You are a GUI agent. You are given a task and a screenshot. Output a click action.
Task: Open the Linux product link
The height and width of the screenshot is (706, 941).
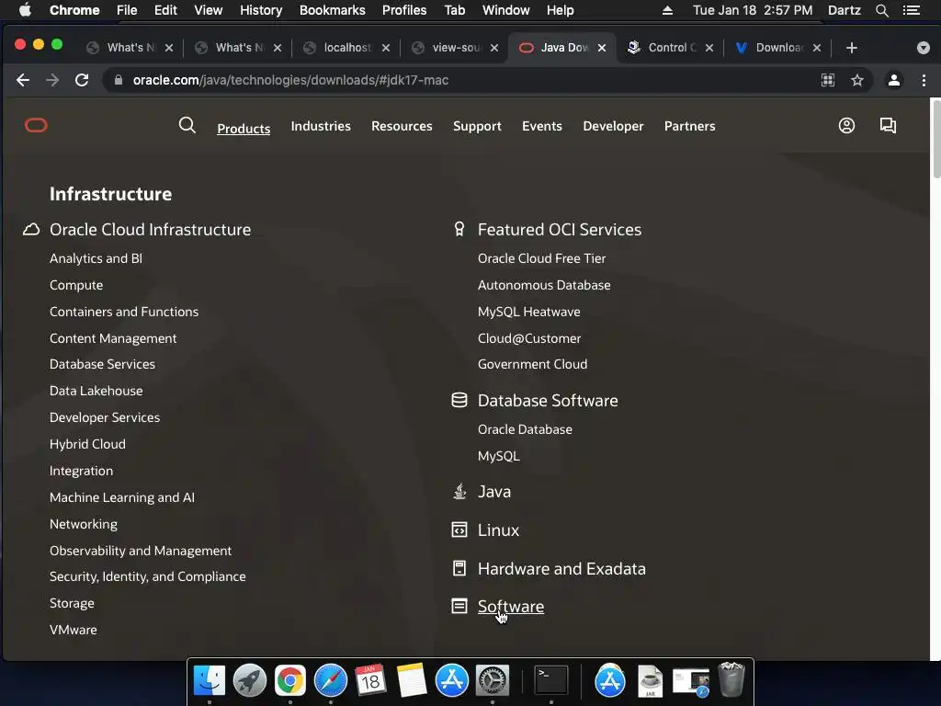tap(498, 530)
